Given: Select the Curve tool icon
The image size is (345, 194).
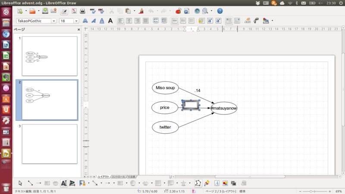Looking at the screenshot, I should [x=82, y=183].
